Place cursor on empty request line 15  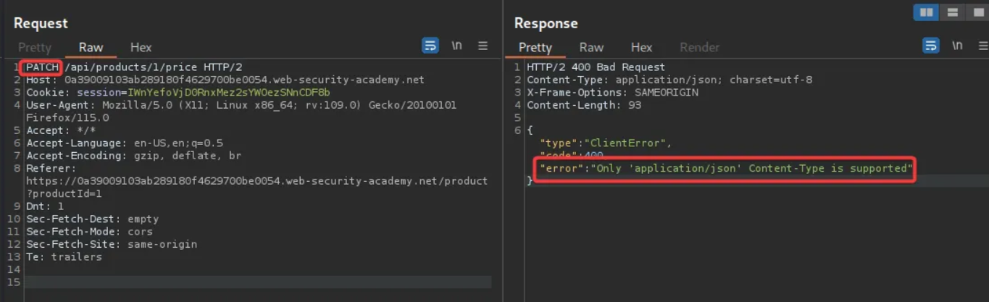click(258, 282)
